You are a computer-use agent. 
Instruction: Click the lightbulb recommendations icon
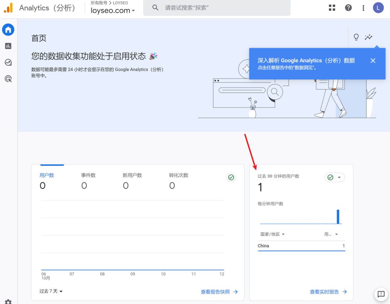(356, 37)
